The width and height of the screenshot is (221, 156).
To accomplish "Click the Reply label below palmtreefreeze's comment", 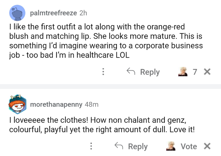I will pos(150,72).
